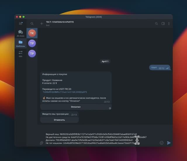This screenshot has height=161, width=187.
Task: Maximize Telegram with the green button
Action: (24, 17)
